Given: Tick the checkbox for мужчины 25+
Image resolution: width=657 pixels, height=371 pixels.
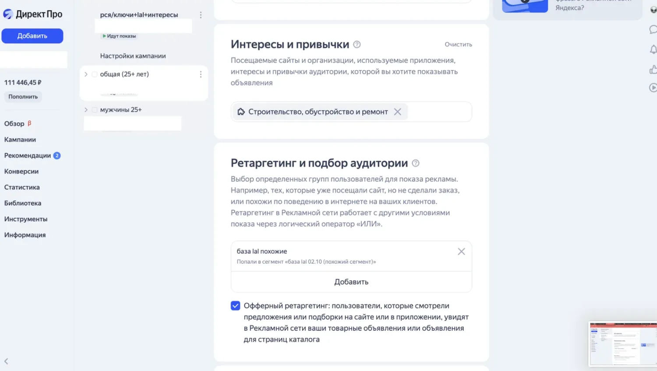Looking at the screenshot, I should 94,110.
